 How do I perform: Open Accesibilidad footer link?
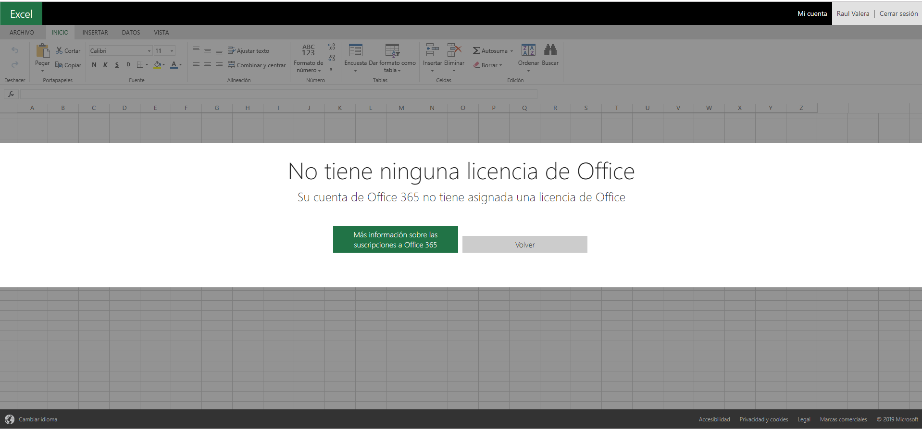[714, 419]
